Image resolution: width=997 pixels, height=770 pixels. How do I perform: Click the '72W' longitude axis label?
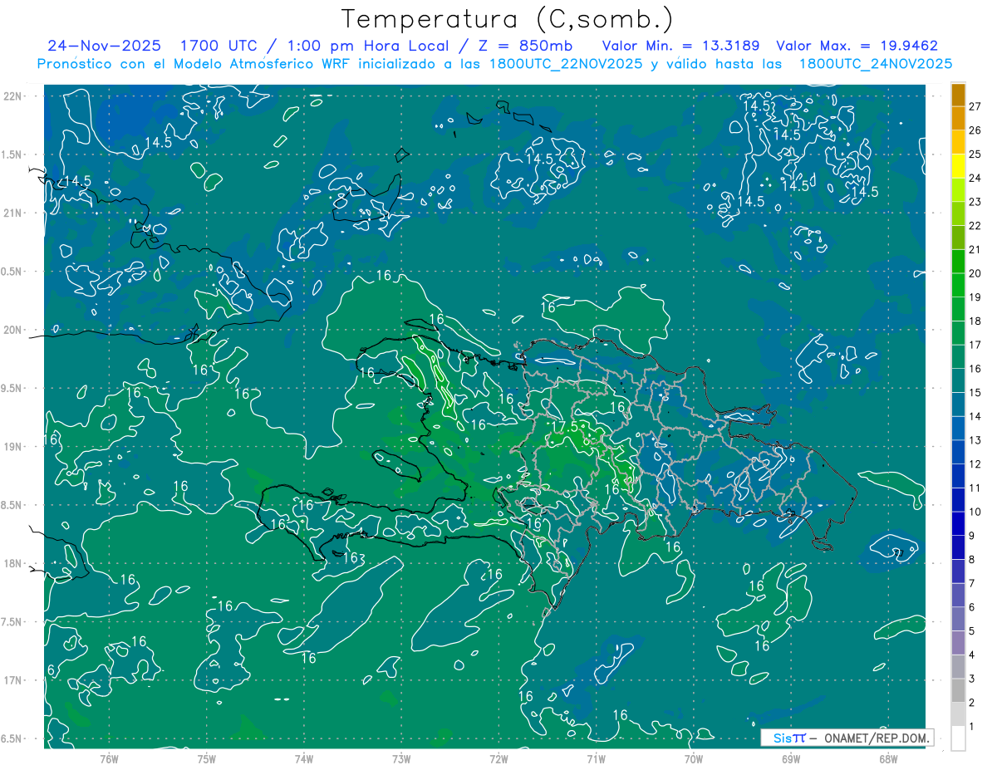498,758
